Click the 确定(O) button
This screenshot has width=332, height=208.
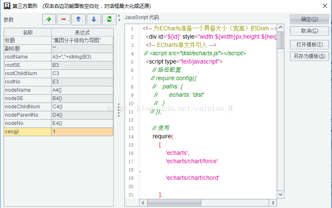click(x=310, y=19)
